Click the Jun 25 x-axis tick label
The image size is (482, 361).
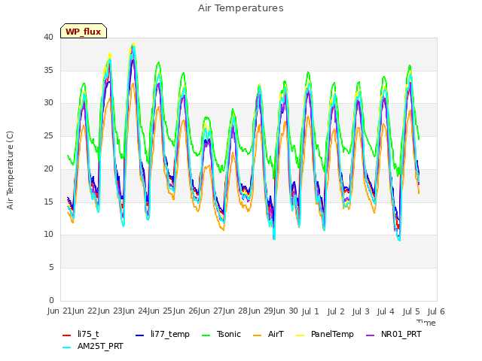click(x=161, y=311)
